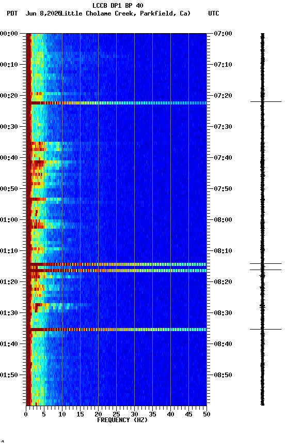Click the "10" frequency axis tick label
This screenshot has width=285, height=447.
pyautogui.click(x=62, y=414)
